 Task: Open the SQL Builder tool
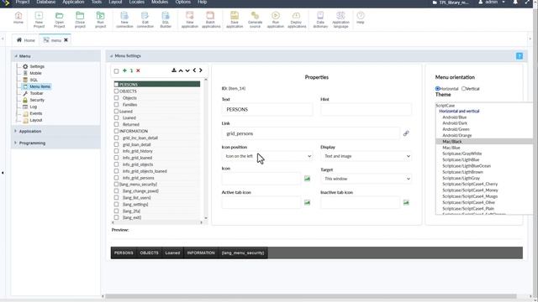pos(166,20)
